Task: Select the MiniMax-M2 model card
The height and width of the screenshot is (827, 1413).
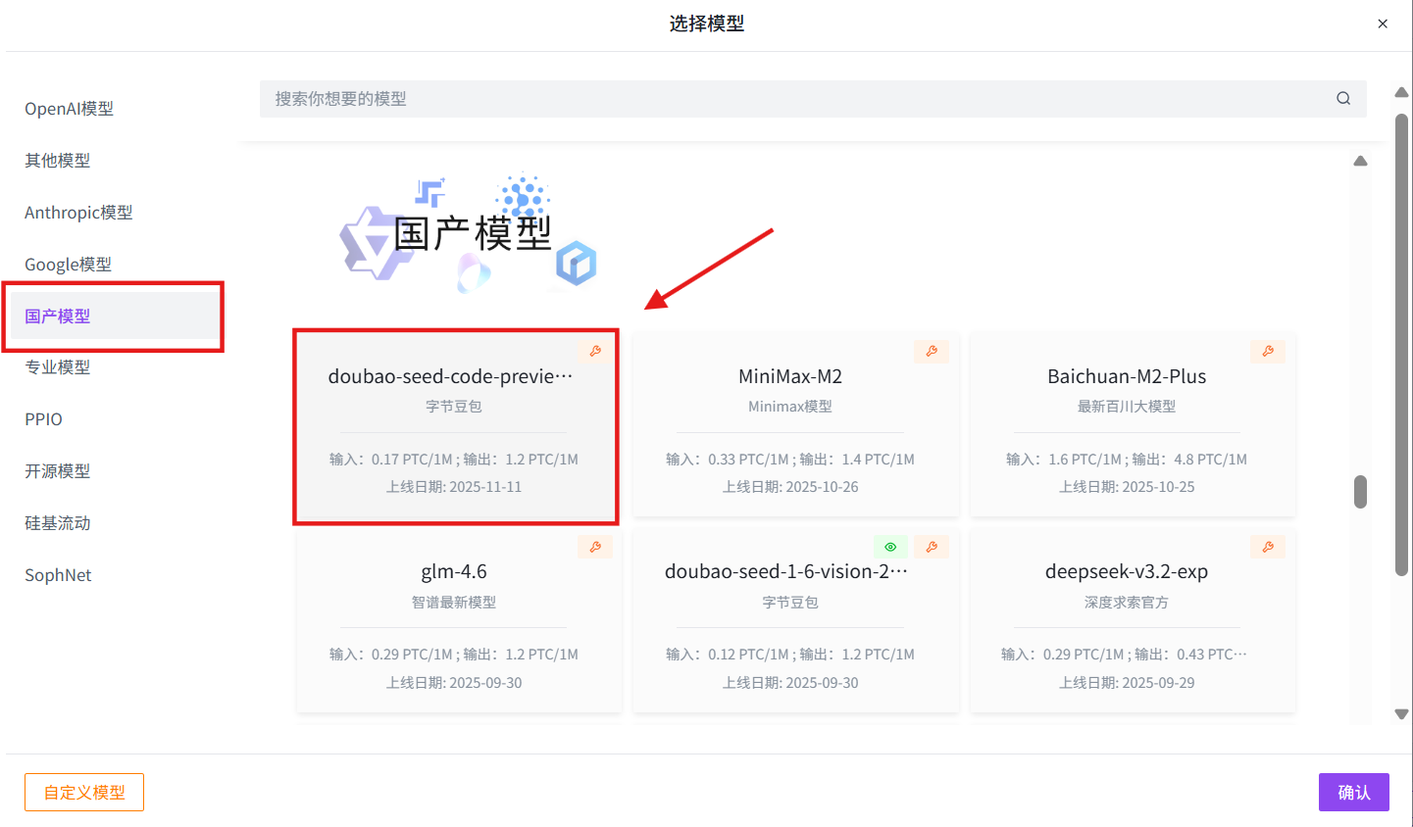Action: pyautogui.click(x=796, y=425)
